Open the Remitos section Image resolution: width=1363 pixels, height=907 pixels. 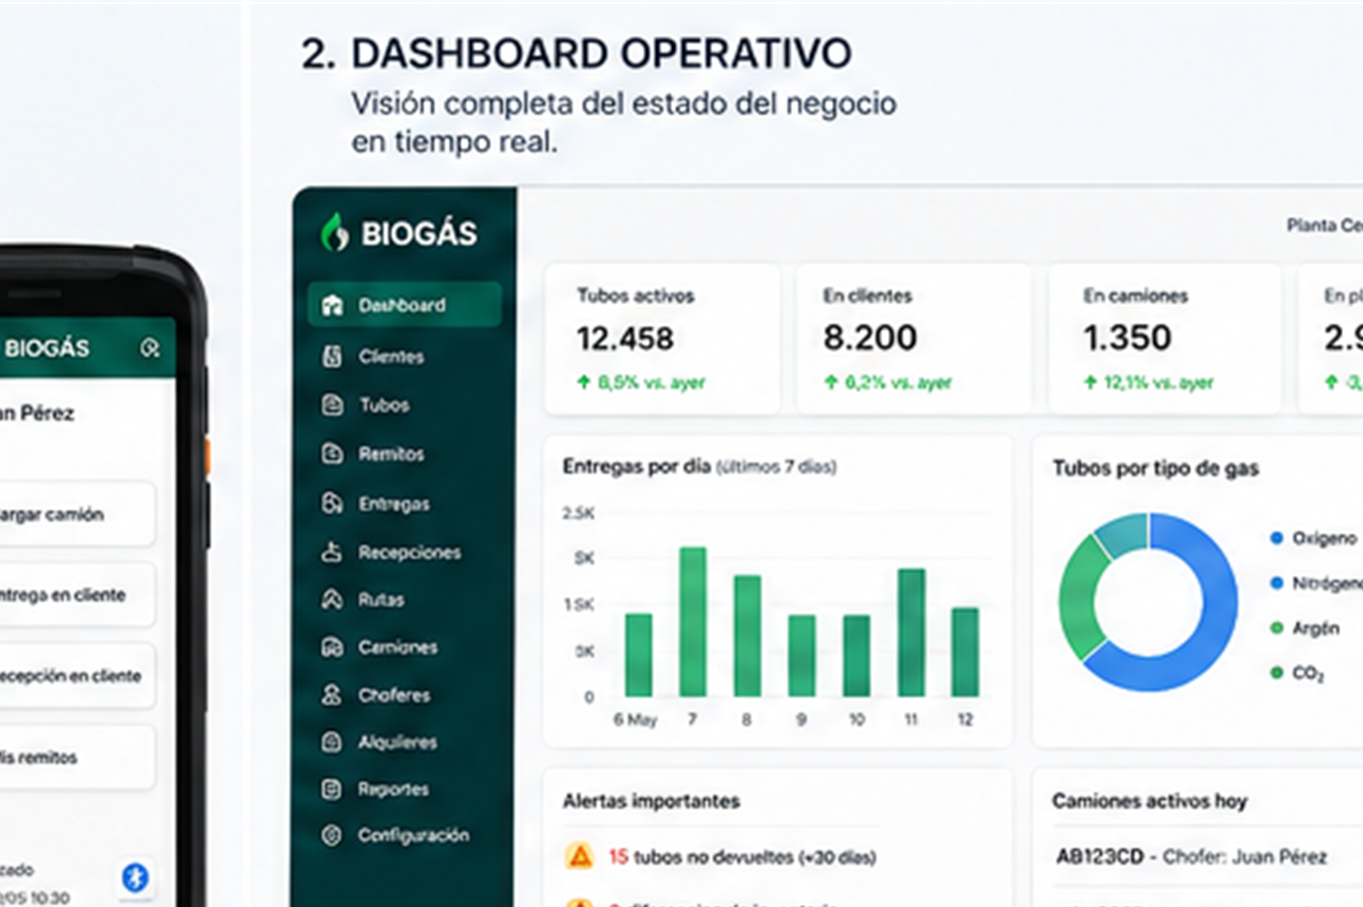coord(405,453)
